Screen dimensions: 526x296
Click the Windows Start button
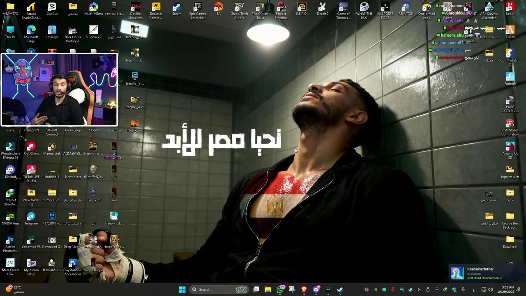(x=182, y=289)
